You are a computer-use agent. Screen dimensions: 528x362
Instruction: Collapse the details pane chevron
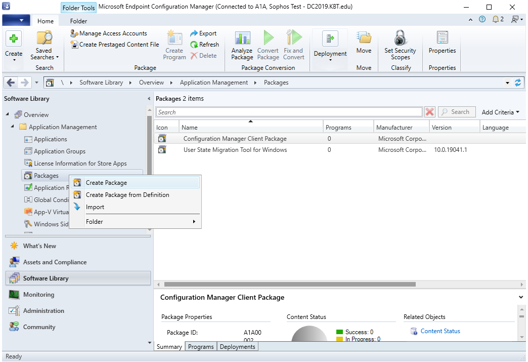521,297
